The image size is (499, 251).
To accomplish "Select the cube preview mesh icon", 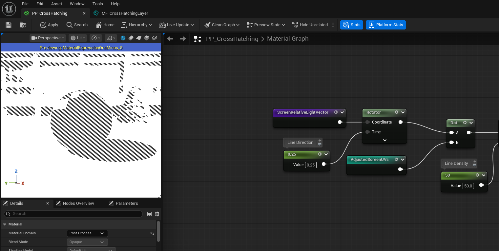I will click(x=147, y=38).
